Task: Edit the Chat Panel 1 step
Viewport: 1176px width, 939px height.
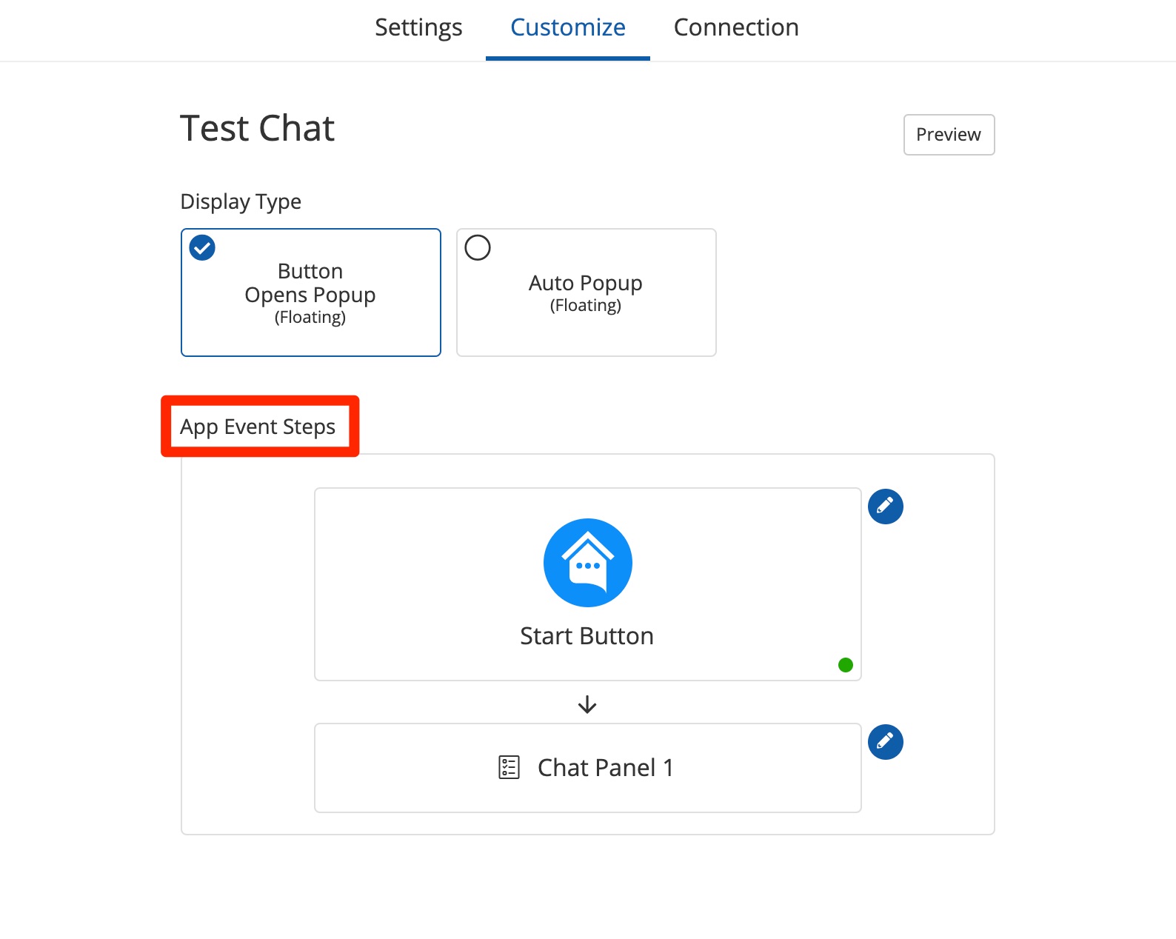Action: (885, 742)
